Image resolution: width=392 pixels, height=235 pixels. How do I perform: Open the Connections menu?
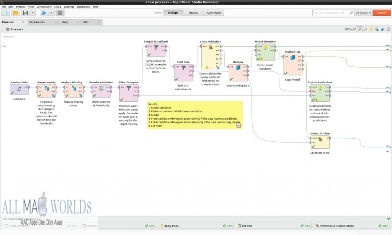click(44, 7)
